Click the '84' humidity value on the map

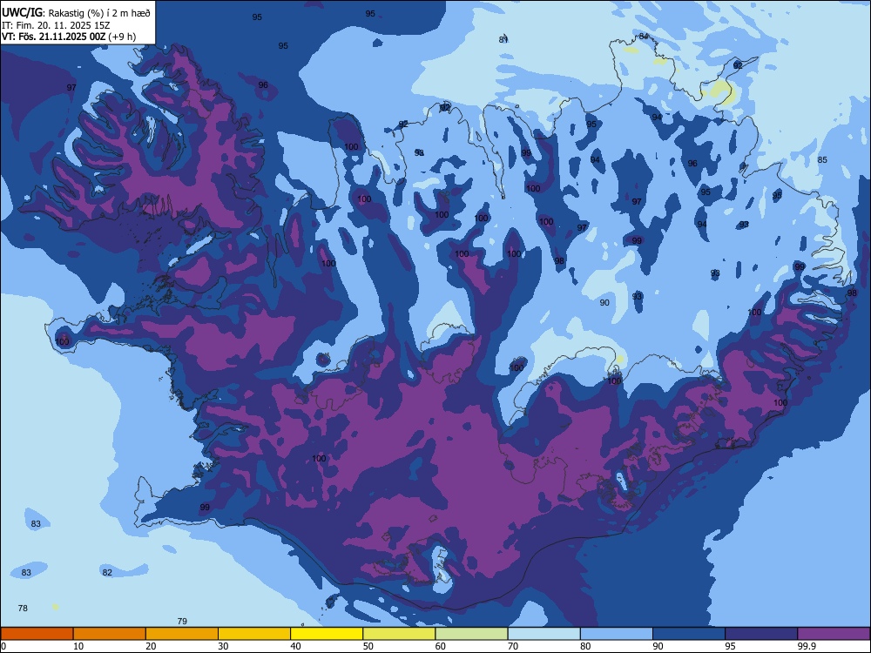pos(644,36)
